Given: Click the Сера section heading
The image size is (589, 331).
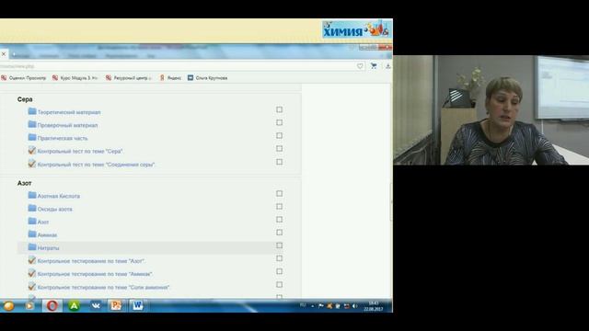Looking at the screenshot, I should click(25, 99).
